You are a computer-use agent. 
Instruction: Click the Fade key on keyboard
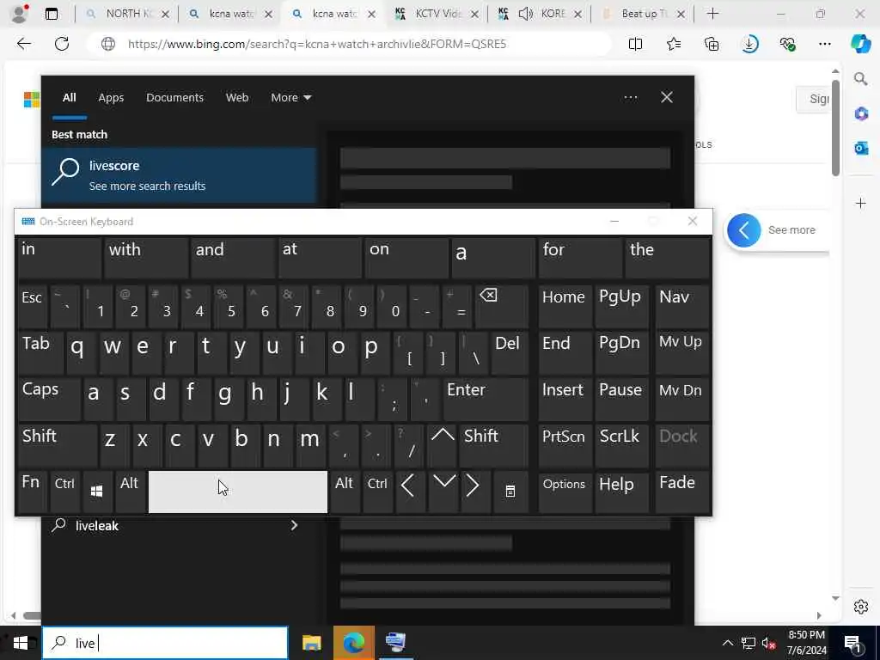pos(681,491)
